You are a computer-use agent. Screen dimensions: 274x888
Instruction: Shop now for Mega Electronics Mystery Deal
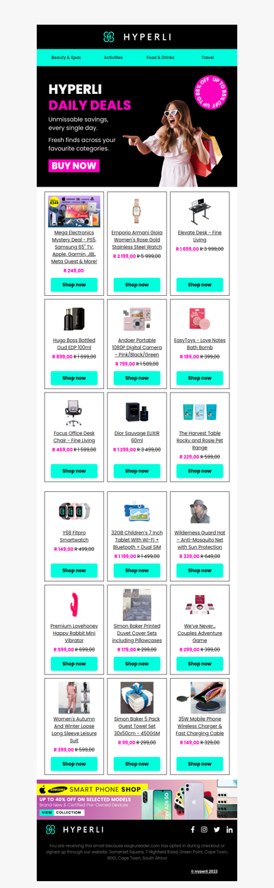(74, 285)
